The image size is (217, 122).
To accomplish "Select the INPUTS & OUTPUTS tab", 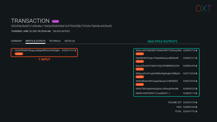I will tap(35, 41).
